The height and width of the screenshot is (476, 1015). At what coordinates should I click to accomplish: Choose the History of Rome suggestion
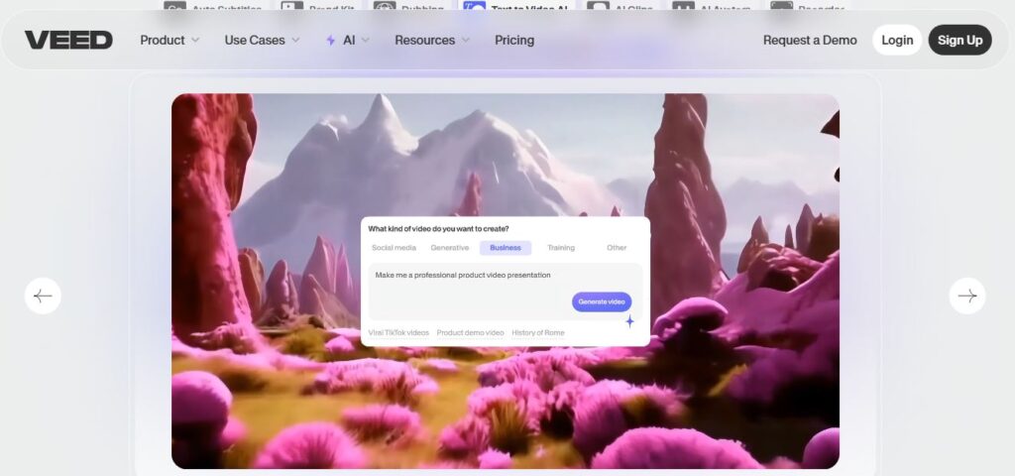[538, 333]
